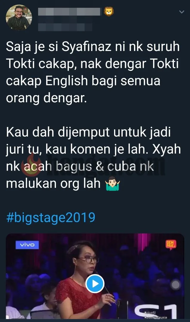Click the word 'English' in the tweet
Screen dimensions: 190x322
[66, 81]
